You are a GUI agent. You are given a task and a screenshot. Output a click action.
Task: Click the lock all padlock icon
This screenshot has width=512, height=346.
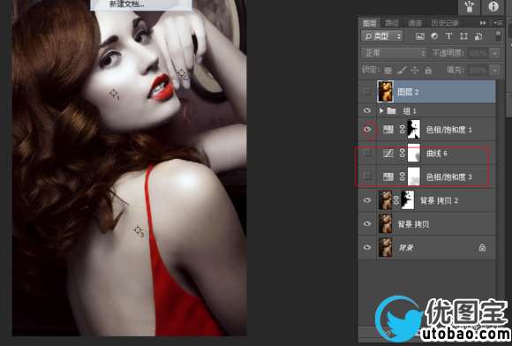click(x=428, y=70)
